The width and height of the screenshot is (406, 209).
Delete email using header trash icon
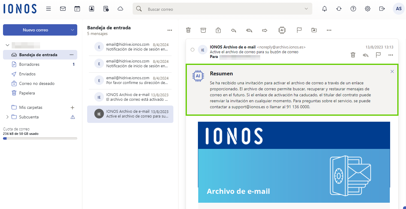click(x=353, y=55)
